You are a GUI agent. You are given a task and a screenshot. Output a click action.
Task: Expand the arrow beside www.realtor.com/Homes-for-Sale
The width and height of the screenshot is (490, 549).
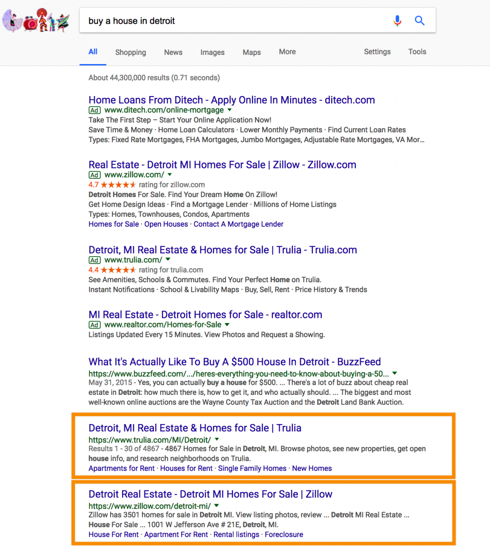click(x=227, y=324)
